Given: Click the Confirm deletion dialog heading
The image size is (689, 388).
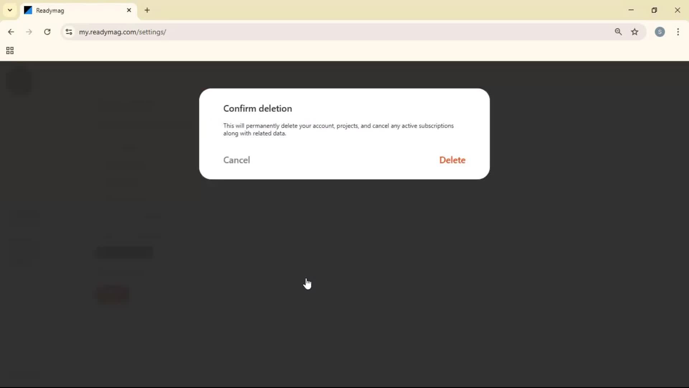Looking at the screenshot, I should (x=257, y=108).
